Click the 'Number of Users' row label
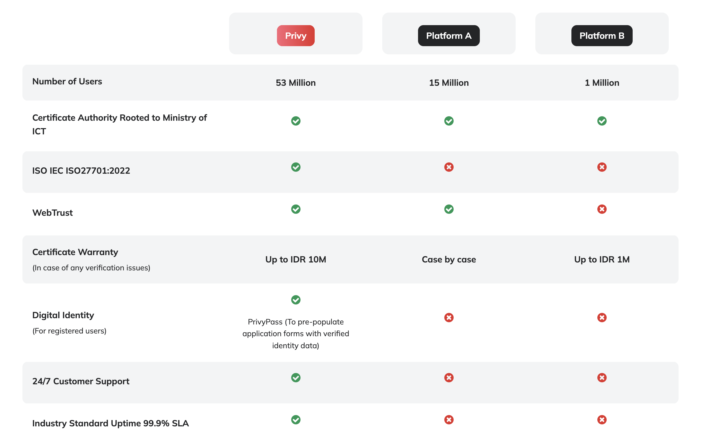Image resolution: width=701 pixels, height=443 pixels. (67, 81)
